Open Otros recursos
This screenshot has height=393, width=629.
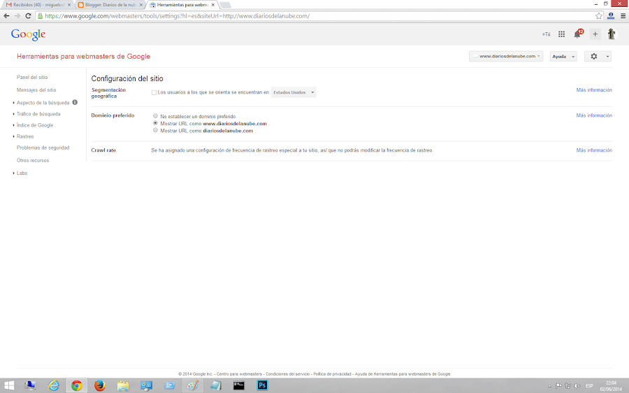point(33,160)
